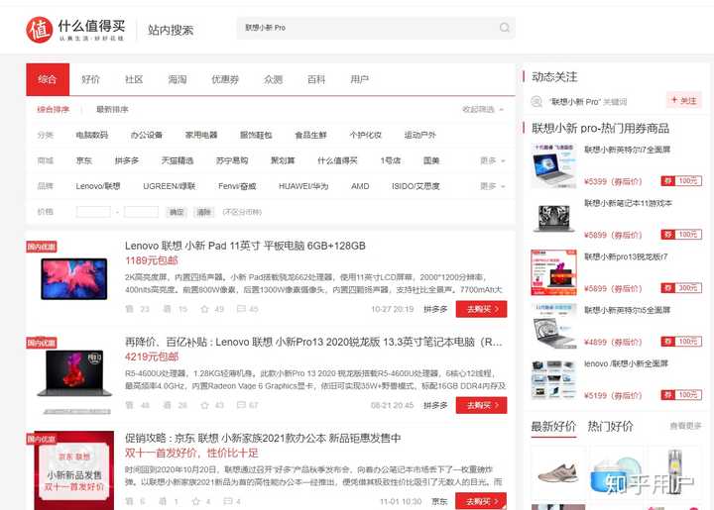Expand 更多 in the 品牌 row
This screenshot has width=714, height=510.
(492, 186)
